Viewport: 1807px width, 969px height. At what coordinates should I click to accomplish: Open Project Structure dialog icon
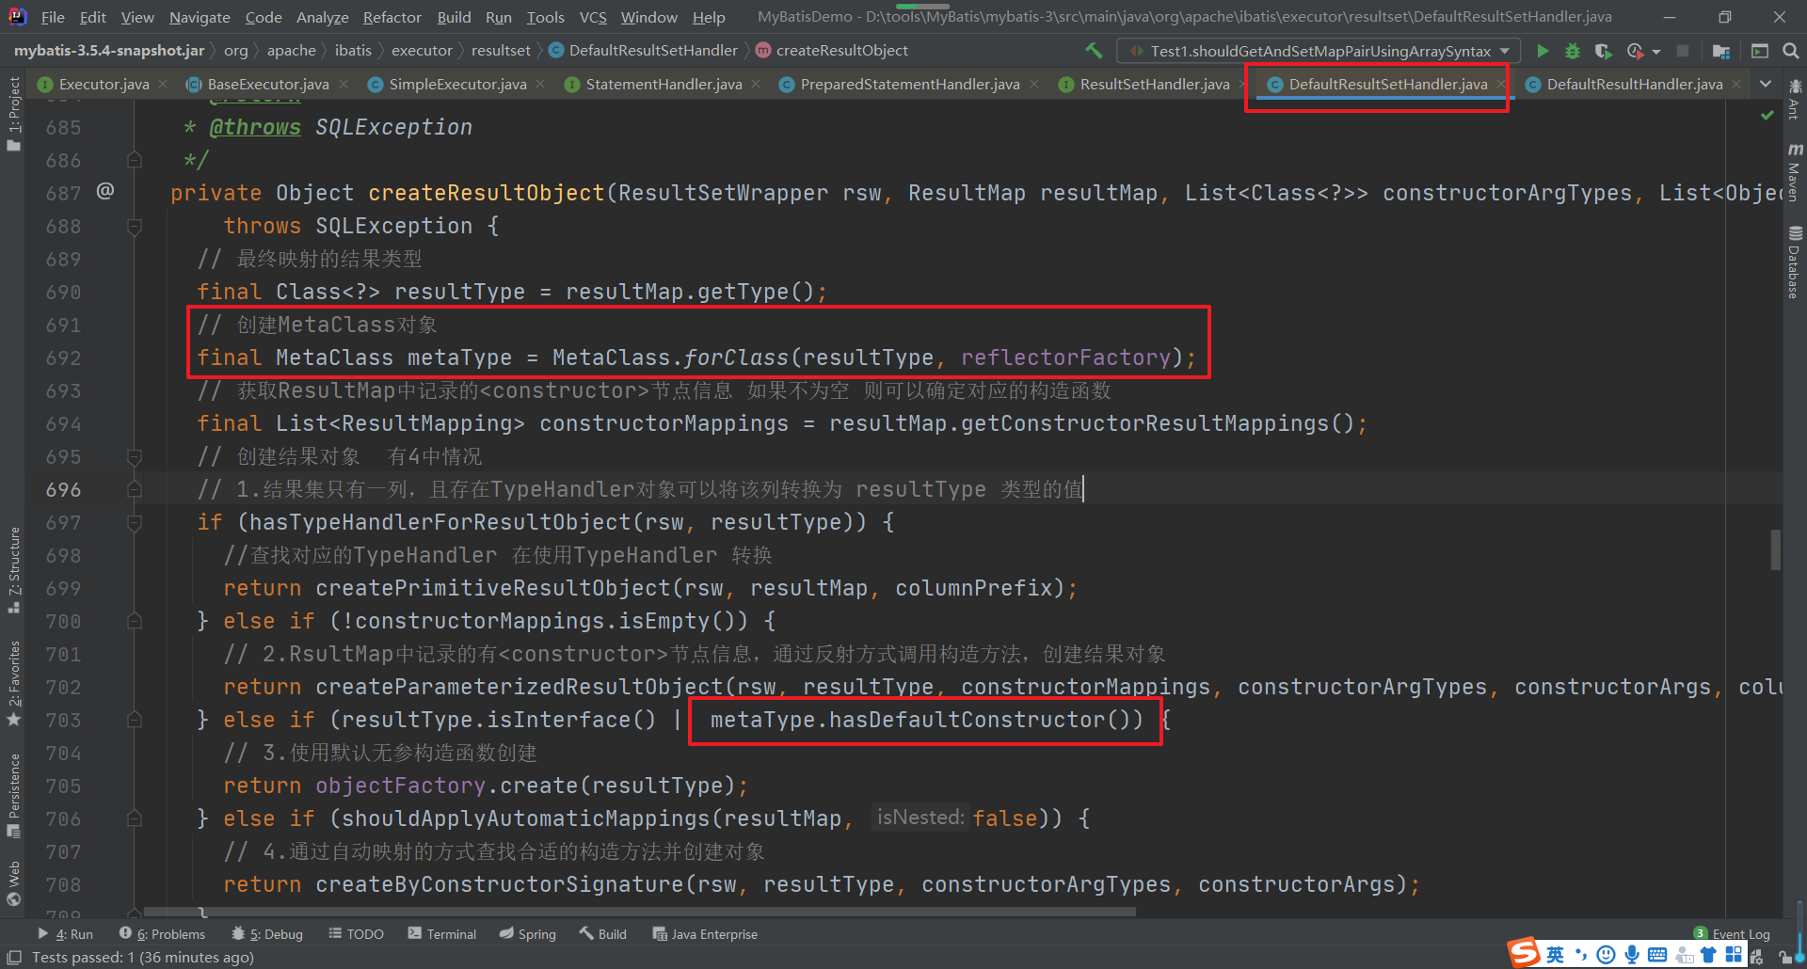[1721, 51]
